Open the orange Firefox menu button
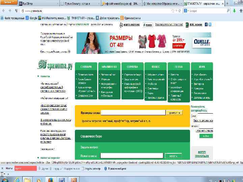Image resolution: width=243 pixels, height=182 pixels. 9,2
